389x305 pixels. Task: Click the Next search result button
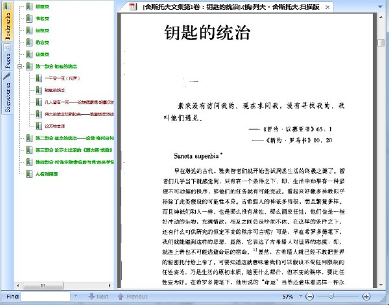(99, 297)
